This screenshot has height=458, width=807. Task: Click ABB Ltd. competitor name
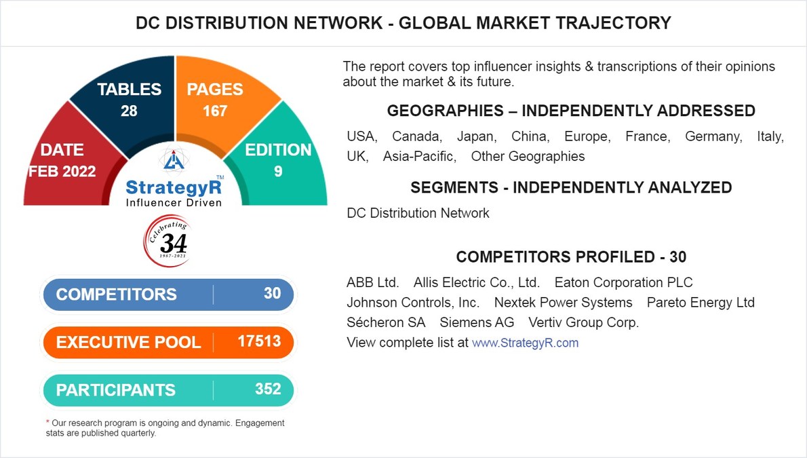[372, 283]
